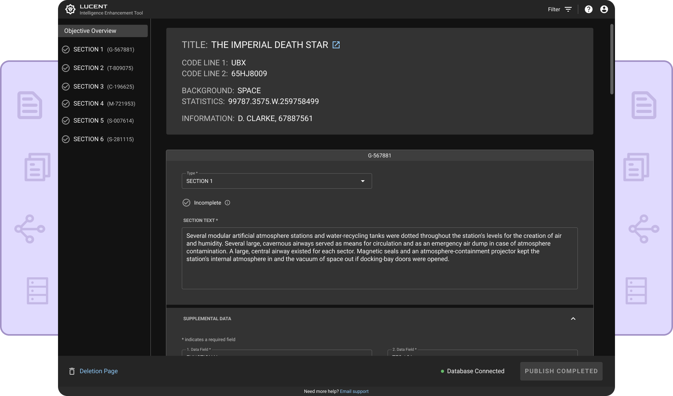The image size is (673, 396).
Task: Click the title text THE IMPERIAL DEATH STAR
Action: (x=270, y=45)
